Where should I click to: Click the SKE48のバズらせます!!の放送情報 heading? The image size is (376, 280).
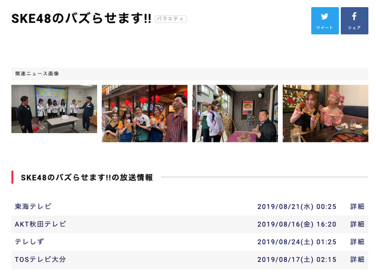(87, 178)
